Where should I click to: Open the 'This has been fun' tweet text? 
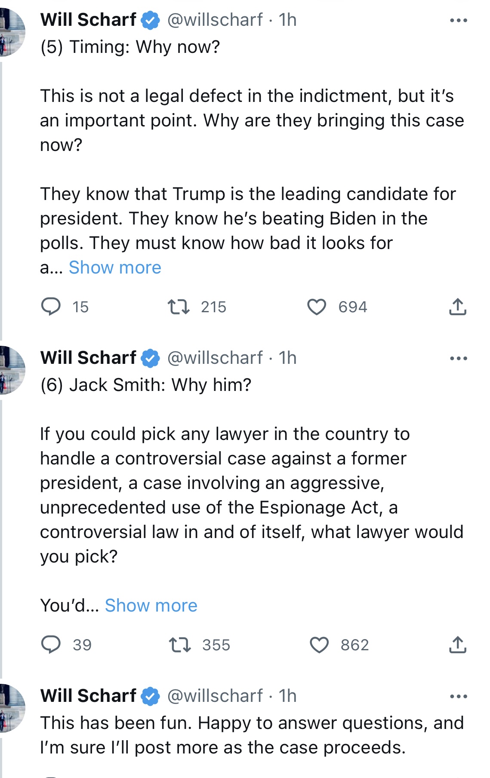click(252, 735)
